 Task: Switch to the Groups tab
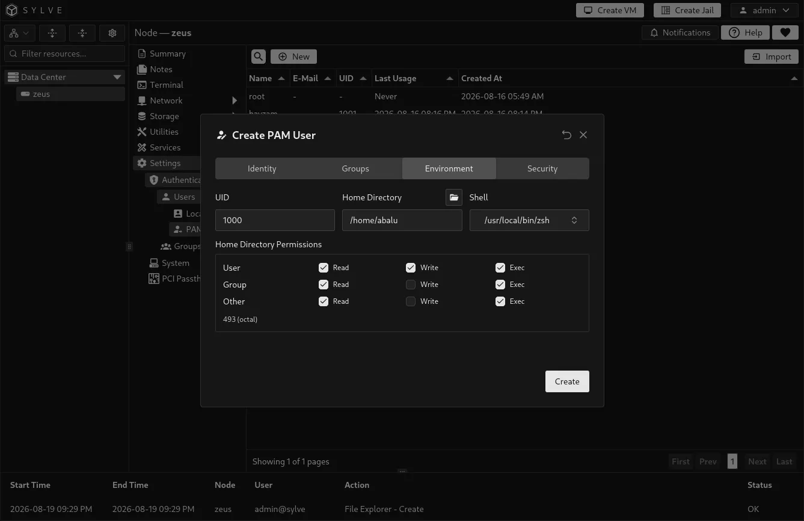[x=355, y=168]
